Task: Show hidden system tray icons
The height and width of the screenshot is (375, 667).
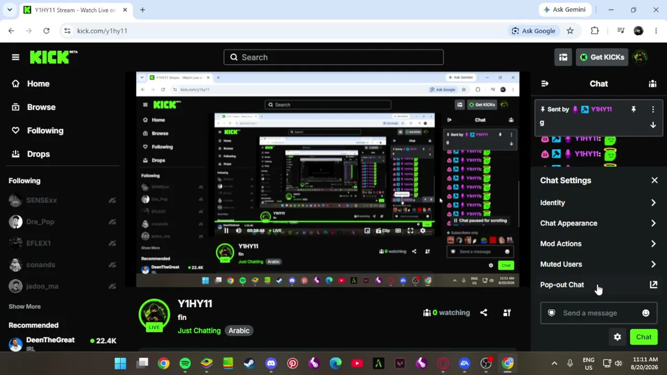Action: click(x=554, y=363)
